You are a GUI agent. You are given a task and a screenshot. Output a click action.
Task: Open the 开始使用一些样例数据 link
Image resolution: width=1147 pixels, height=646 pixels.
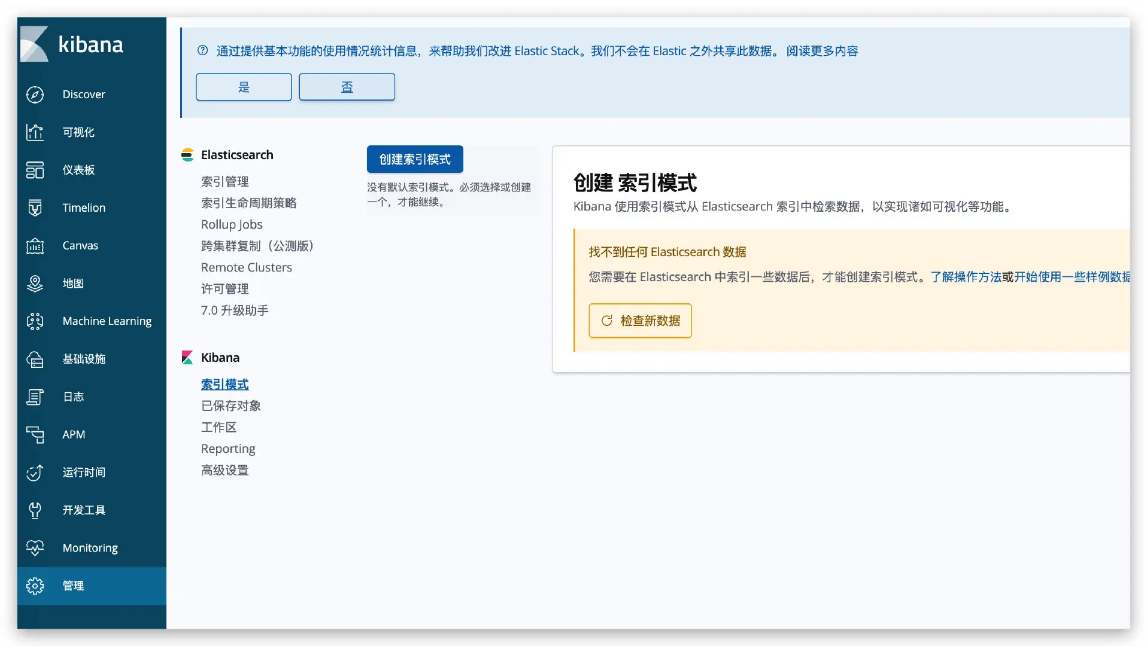(1072, 277)
